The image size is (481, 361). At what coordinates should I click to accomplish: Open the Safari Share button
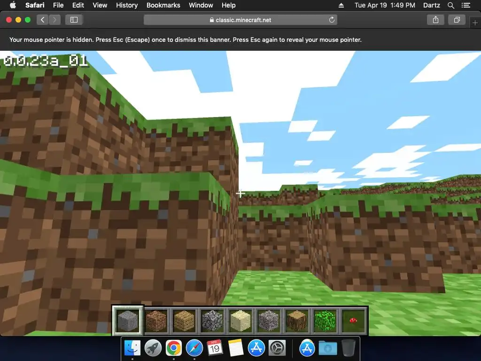(x=435, y=20)
